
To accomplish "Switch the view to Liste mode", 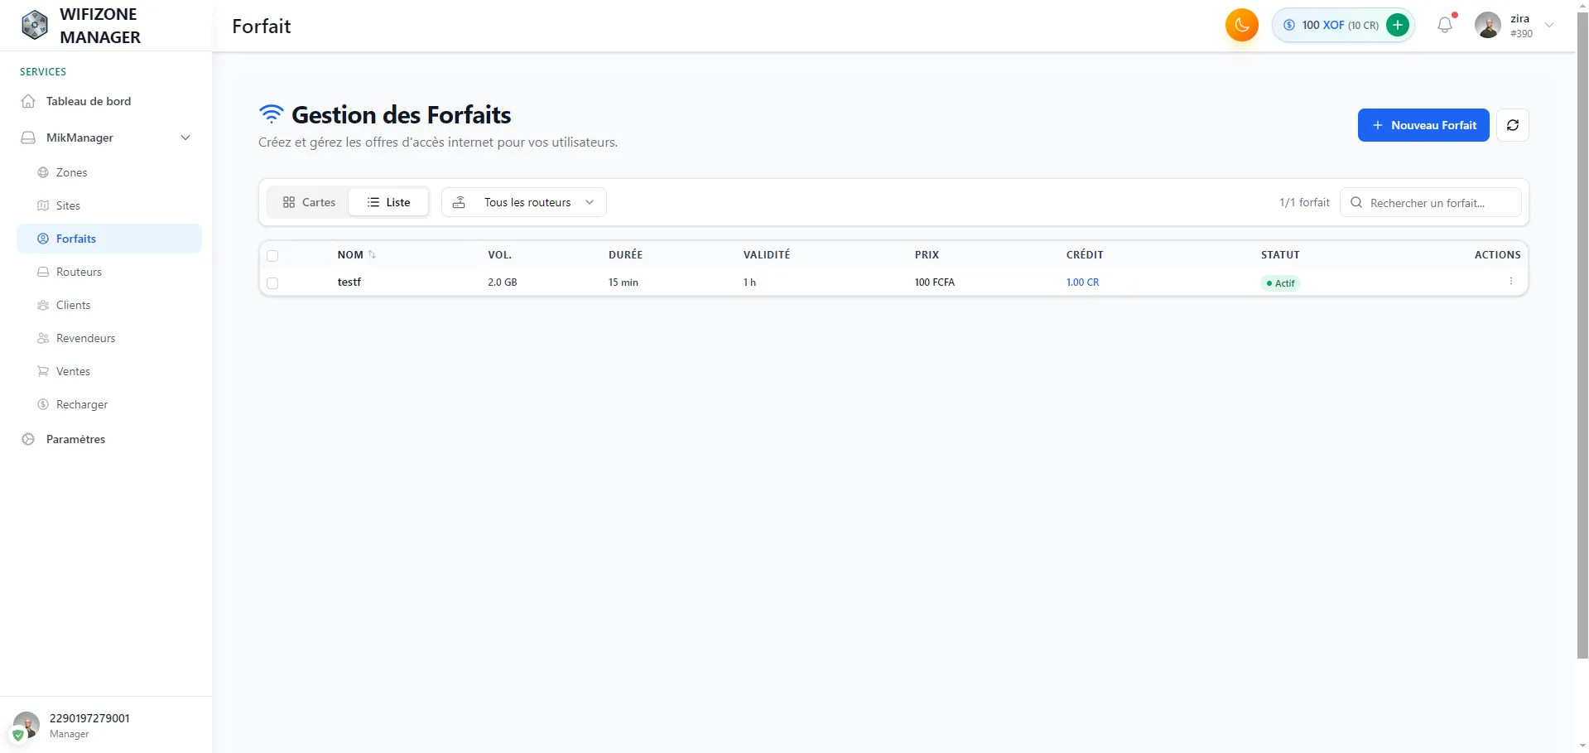I will pos(388,201).
